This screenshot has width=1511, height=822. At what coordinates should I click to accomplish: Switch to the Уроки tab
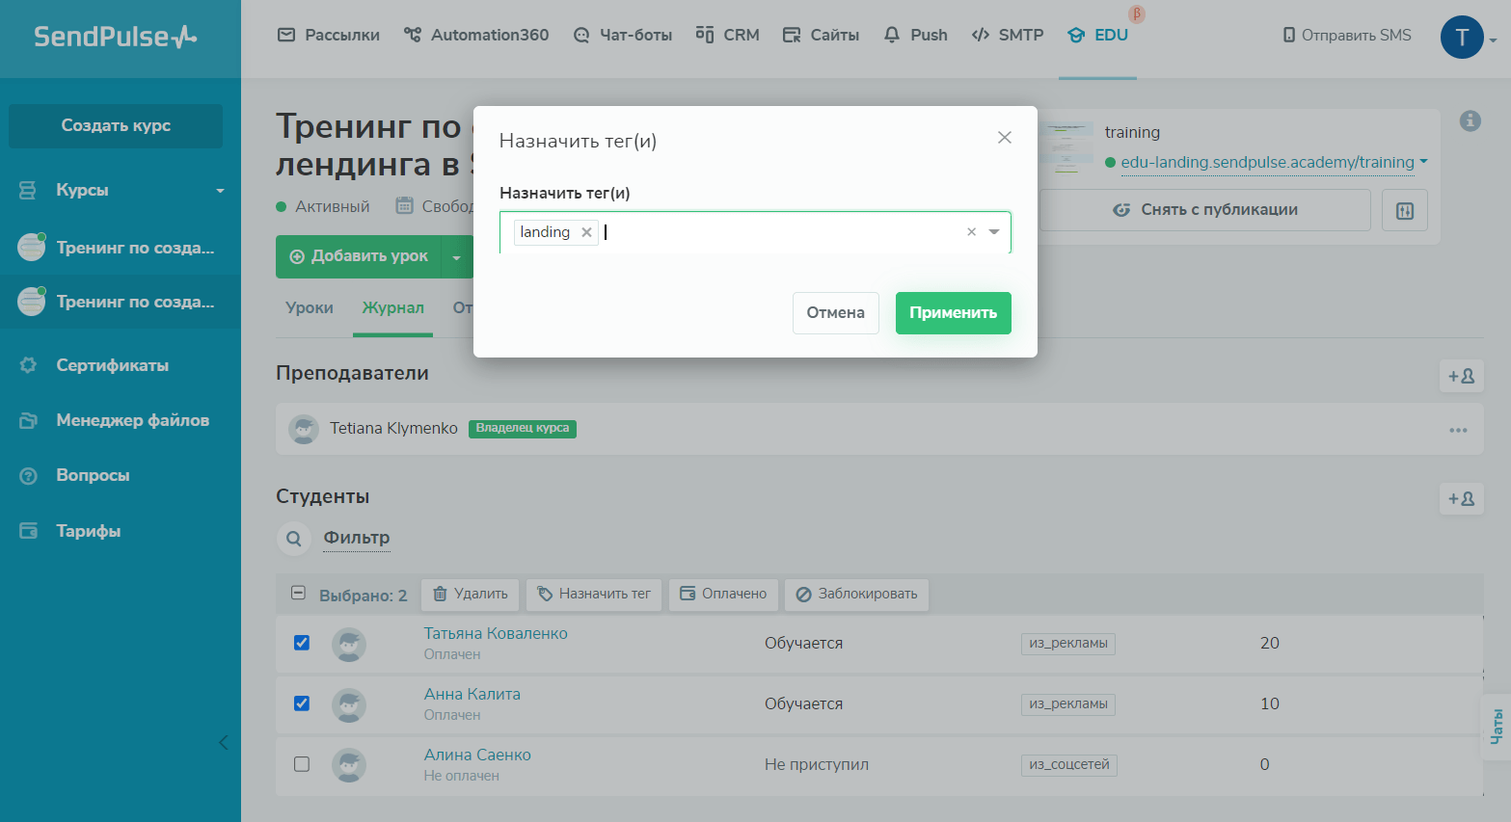pos(310,308)
